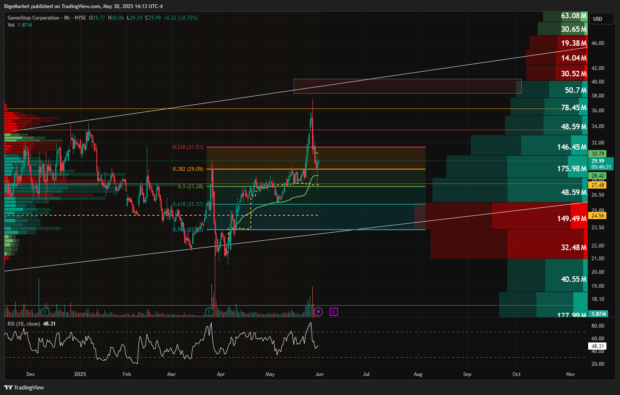The height and width of the screenshot is (395, 620).
Task: Click the 63.08 M volume profile row
Action: click(565, 16)
